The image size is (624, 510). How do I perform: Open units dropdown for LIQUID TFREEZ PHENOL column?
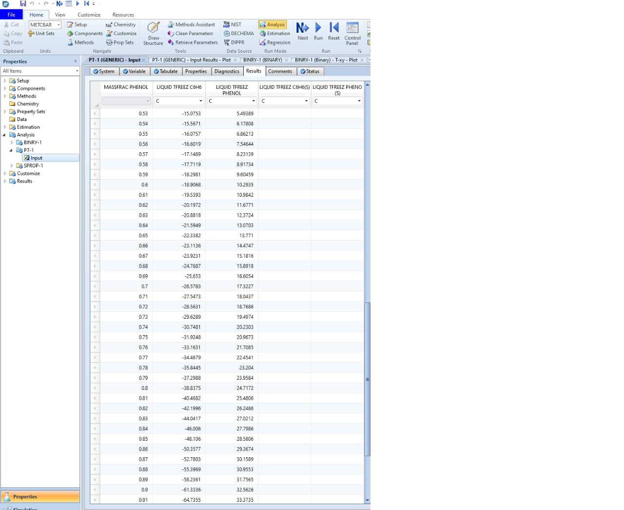pyautogui.click(x=253, y=101)
